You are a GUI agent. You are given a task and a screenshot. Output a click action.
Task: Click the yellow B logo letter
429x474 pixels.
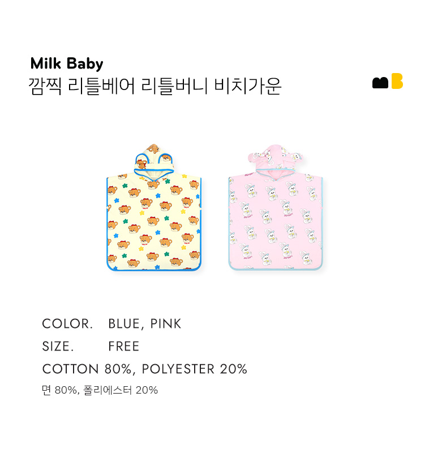[x=397, y=81]
